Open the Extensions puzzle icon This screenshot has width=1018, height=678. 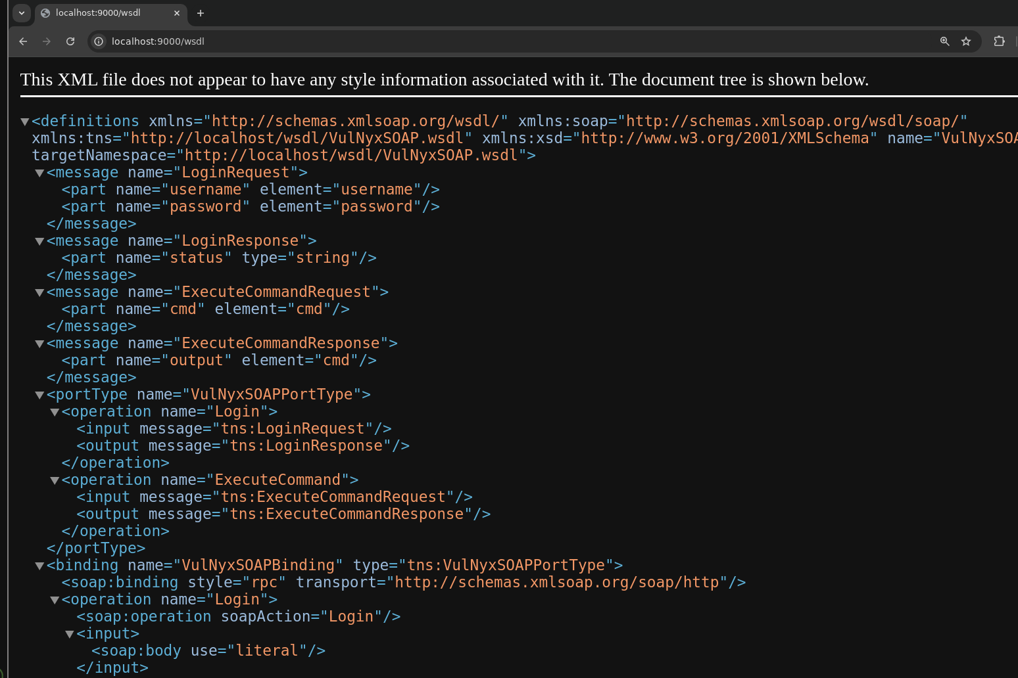[x=999, y=41]
